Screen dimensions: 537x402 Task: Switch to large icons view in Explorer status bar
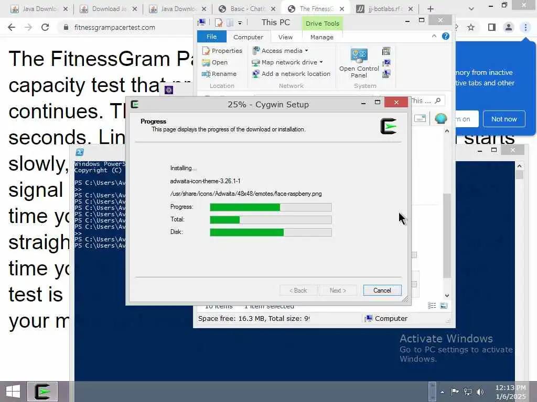coord(444,306)
